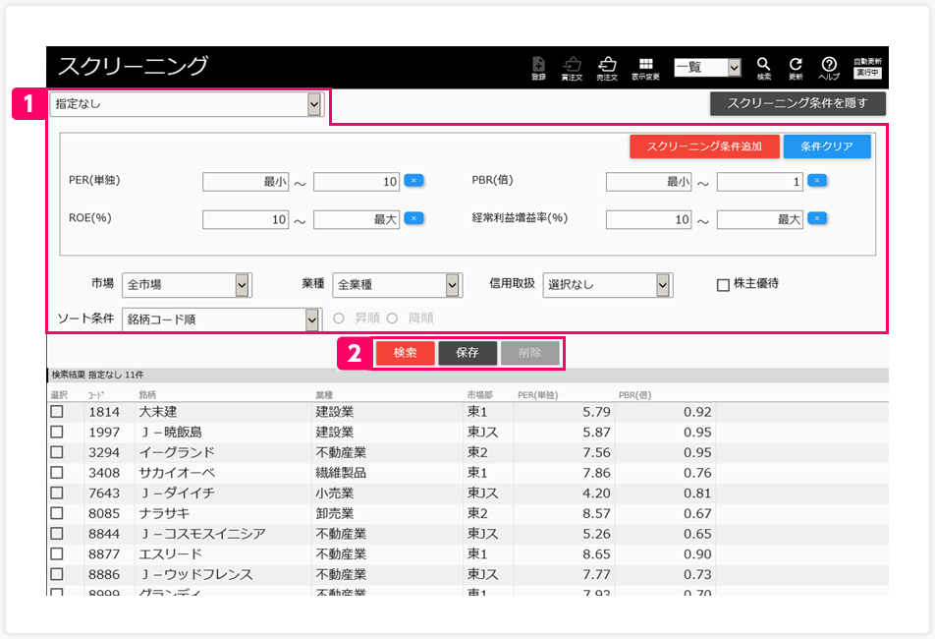Click stock name 大末建
Viewport: 935px width, 639px height.
[158, 412]
